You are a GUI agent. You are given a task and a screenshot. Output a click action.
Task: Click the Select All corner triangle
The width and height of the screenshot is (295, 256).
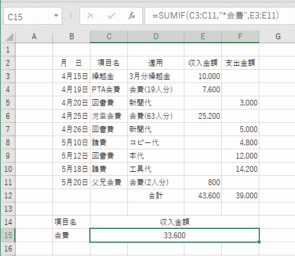(x=9, y=37)
